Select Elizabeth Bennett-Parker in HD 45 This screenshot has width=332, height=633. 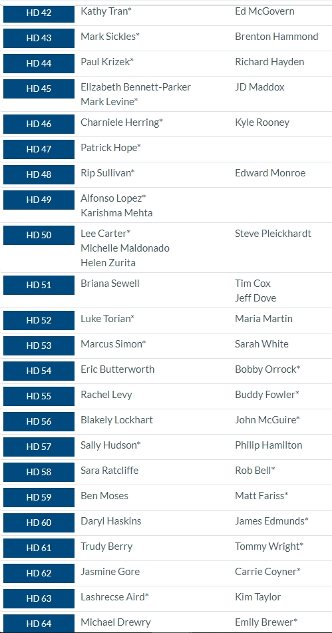coord(136,87)
